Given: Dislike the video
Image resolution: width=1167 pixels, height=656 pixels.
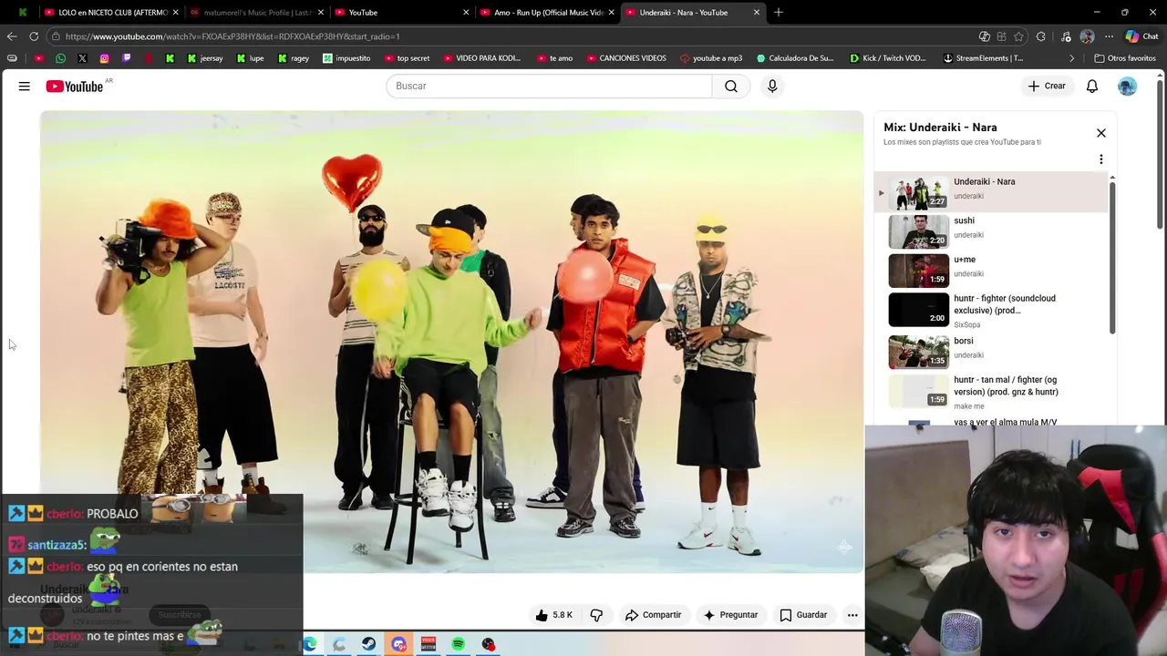Looking at the screenshot, I should [x=596, y=615].
